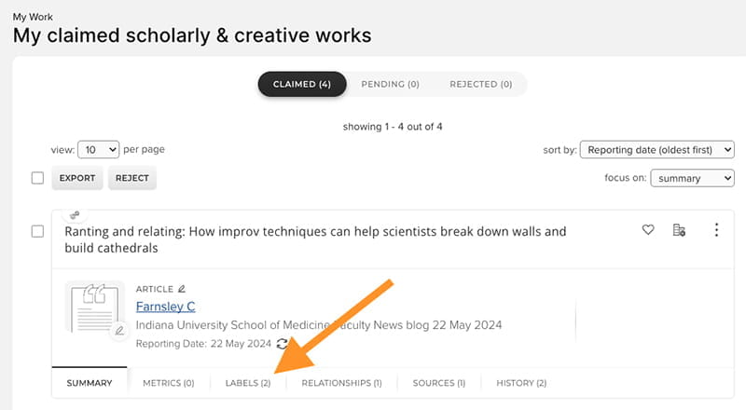This screenshot has height=410, width=746.
Task: Open the focus on summary dropdown
Action: coord(692,178)
